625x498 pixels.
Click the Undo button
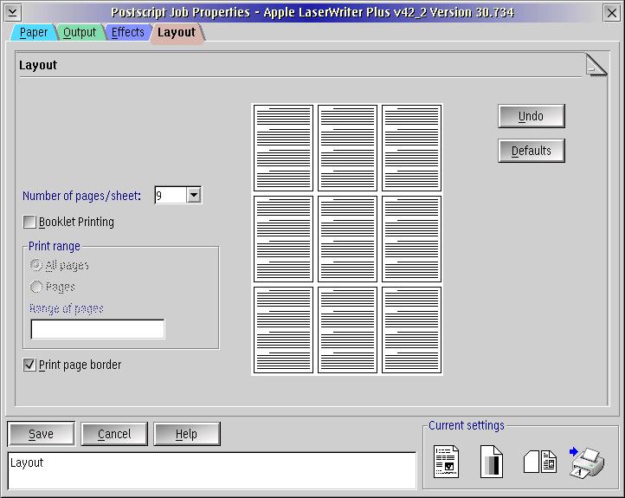click(532, 116)
